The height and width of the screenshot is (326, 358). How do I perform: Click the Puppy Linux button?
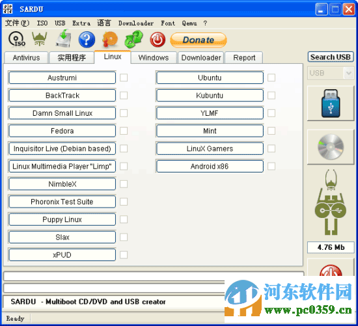(62, 219)
